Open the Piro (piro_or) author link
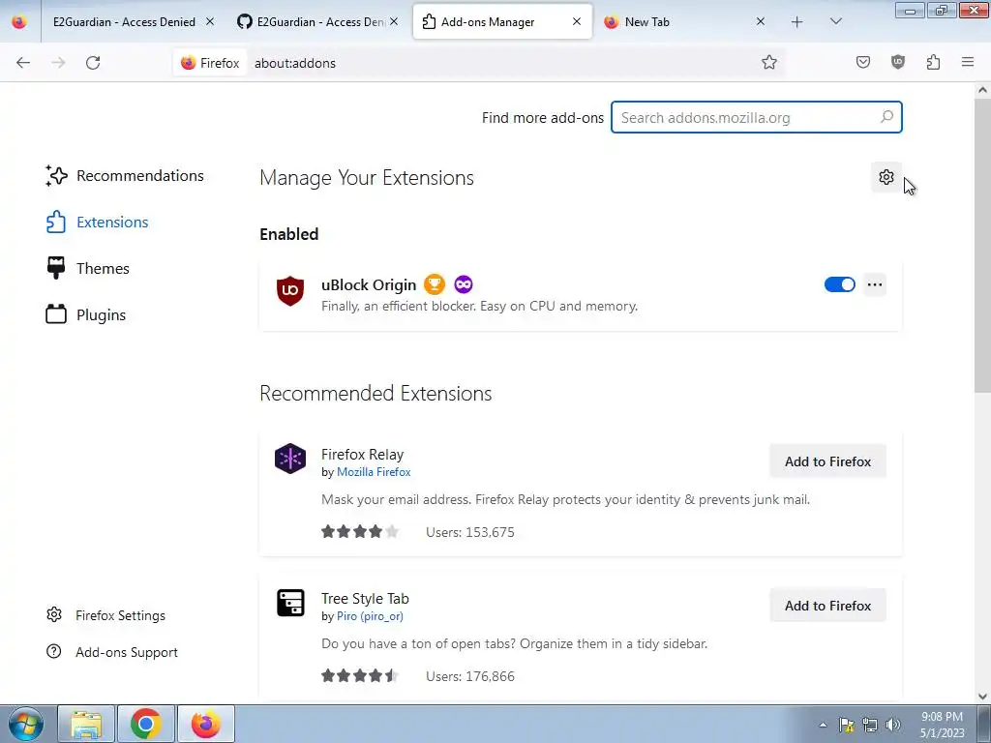The height and width of the screenshot is (743, 991). pyautogui.click(x=370, y=616)
